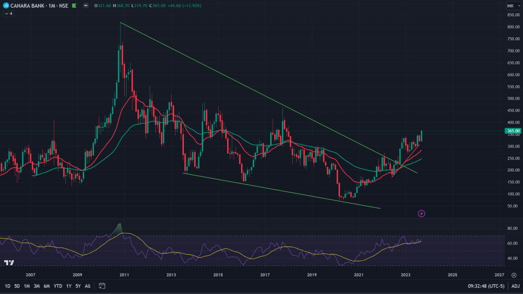
Task: Click the purple lightning bolt event icon
Action: (422, 213)
